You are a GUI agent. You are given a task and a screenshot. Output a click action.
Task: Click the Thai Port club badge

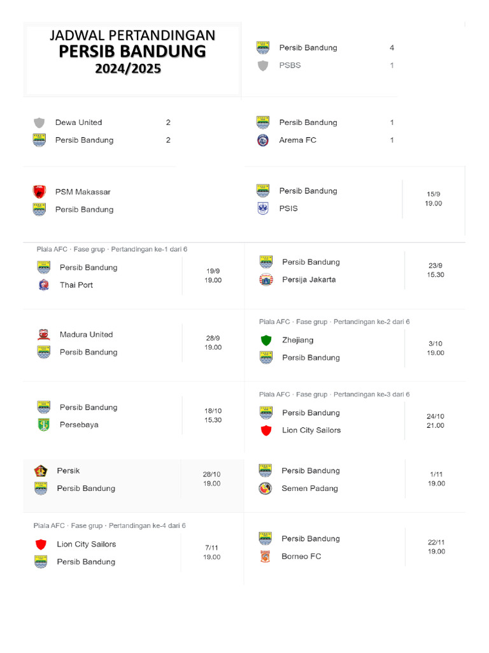coord(44,285)
